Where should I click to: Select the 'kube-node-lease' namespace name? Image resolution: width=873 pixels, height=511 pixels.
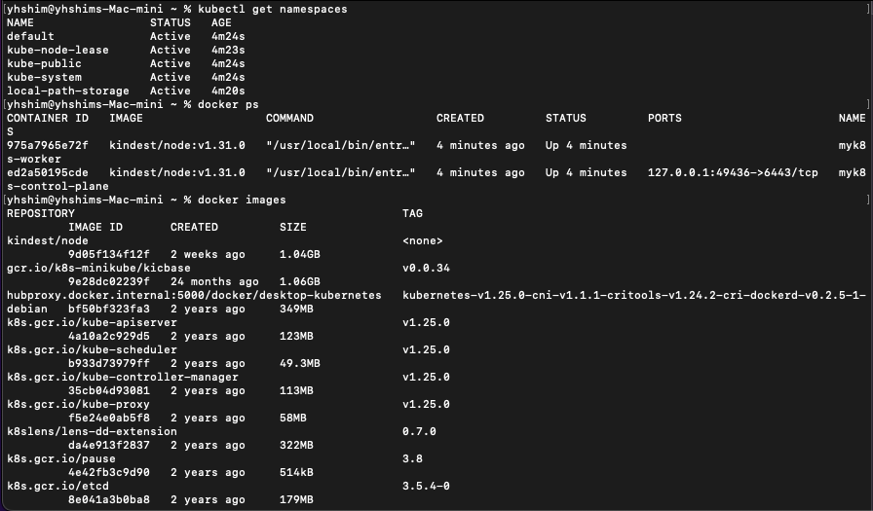[x=57, y=50]
